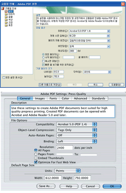Screen dimensions: 126x193
Task: Switch to the Standards tab
Action: (x=99, y=99)
